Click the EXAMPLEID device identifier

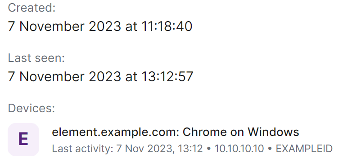click(304, 149)
